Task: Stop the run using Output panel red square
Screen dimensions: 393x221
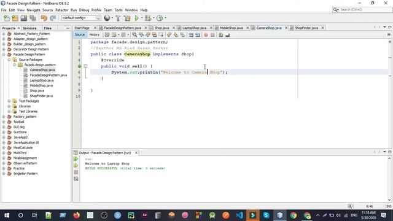Action: (76, 172)
